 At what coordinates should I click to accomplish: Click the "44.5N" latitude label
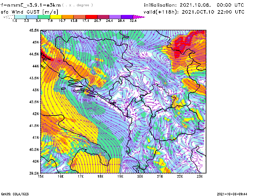coord(34,54)
